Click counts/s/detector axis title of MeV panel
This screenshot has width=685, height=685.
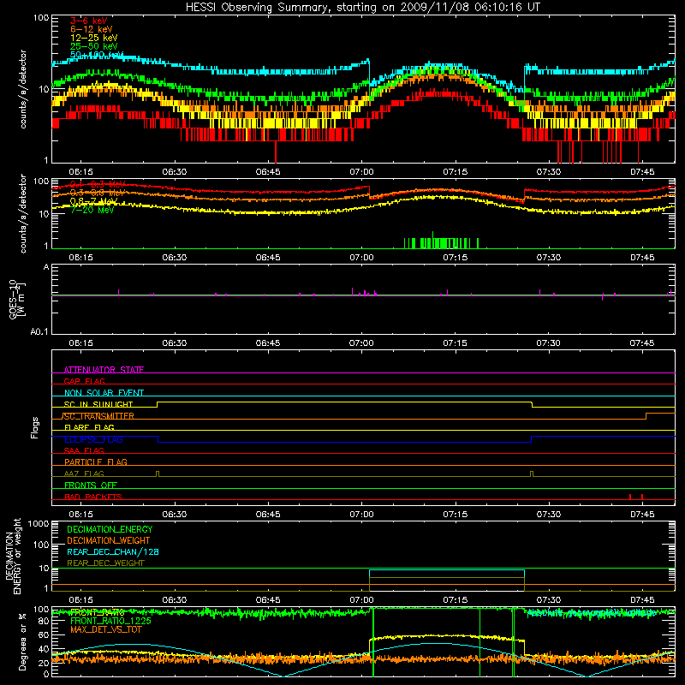tap(23, 213)
